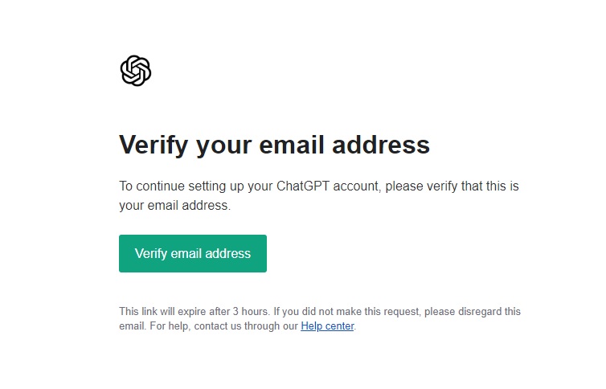The image size is (606, 389).
Task: Click the 'Verify your email address' heading
Action: (274, 145)
